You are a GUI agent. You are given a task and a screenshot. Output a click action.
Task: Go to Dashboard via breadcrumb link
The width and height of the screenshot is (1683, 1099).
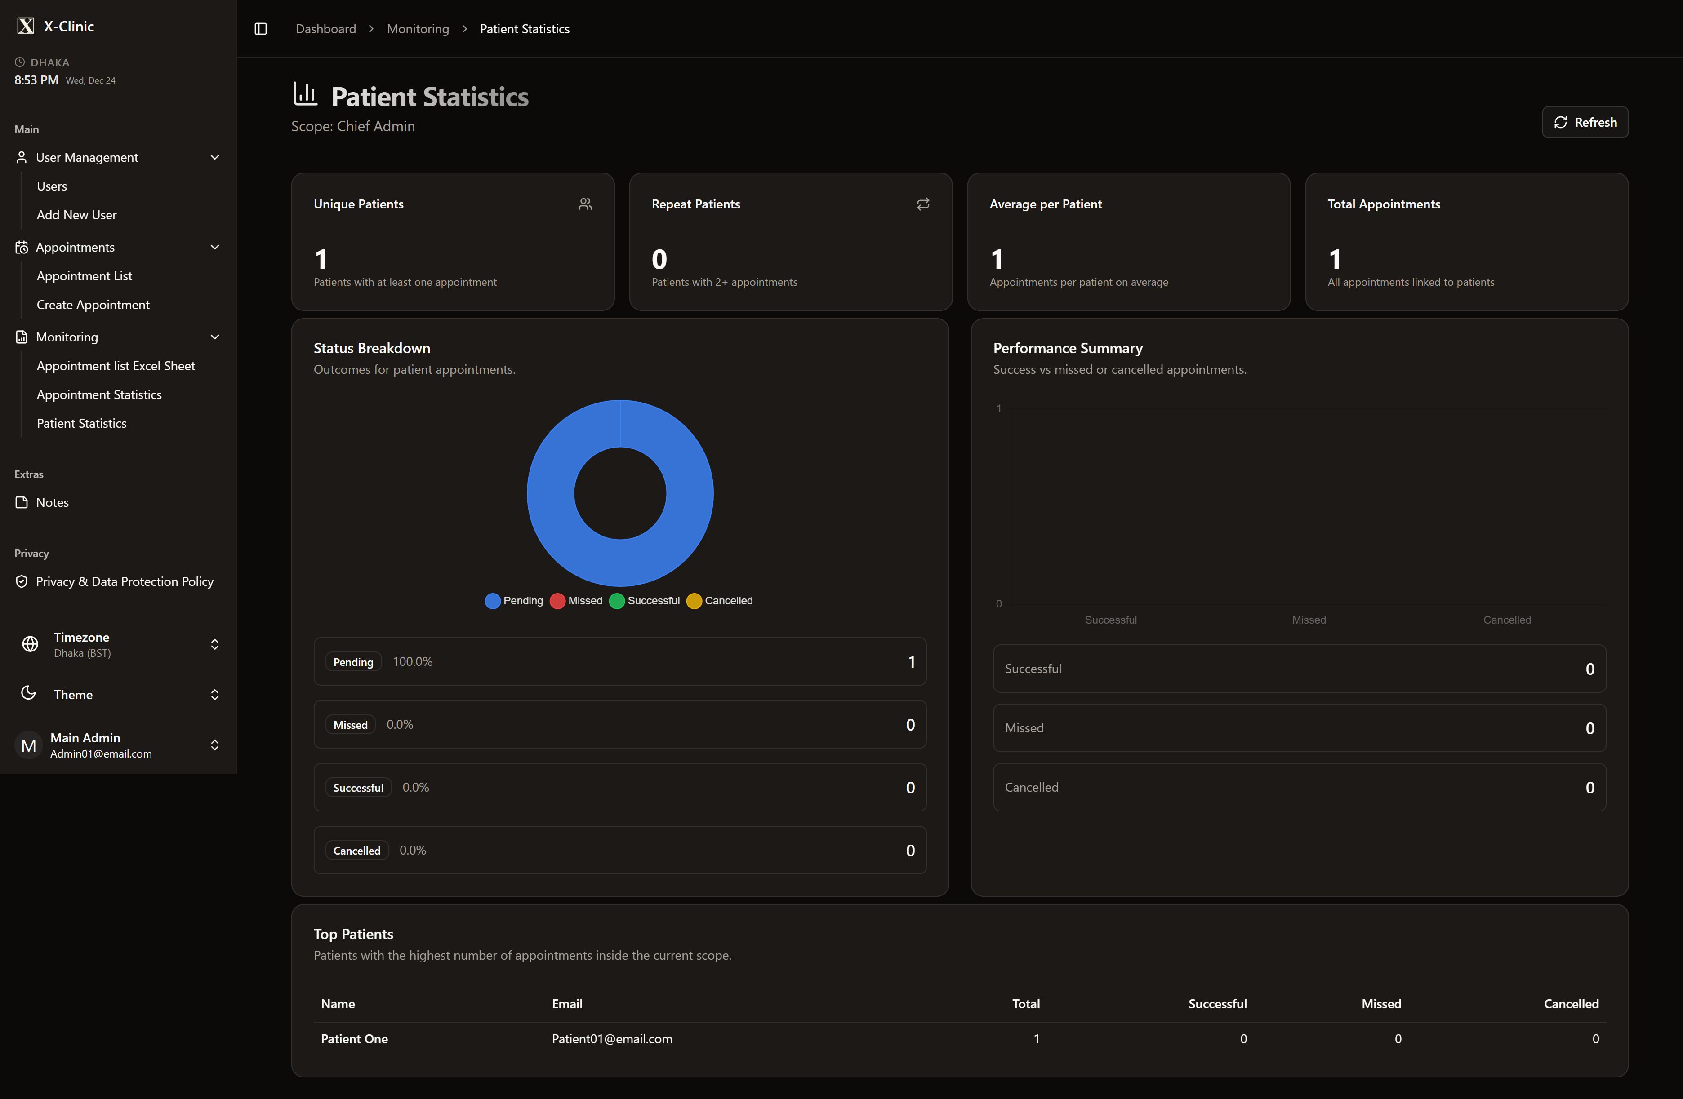click(325, 29)
